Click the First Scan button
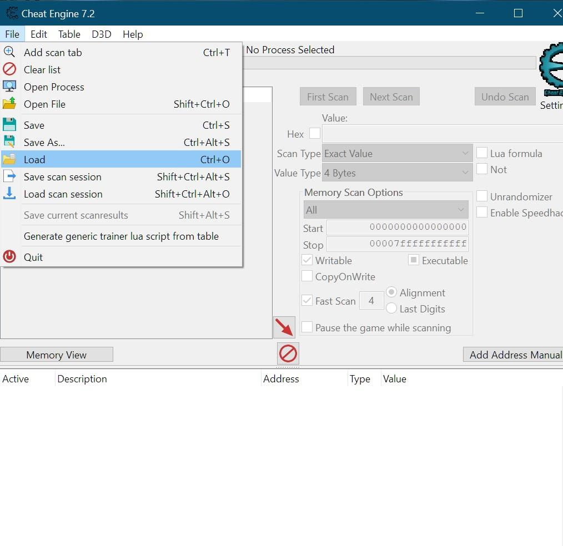This screenshot has width=563, height=546. pos(328,97)
